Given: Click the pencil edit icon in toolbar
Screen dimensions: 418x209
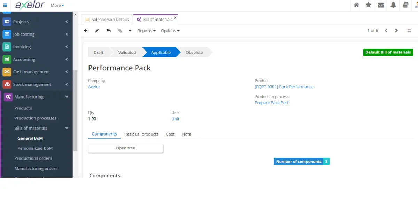Looking at the screenshot, I should [97, 31].
